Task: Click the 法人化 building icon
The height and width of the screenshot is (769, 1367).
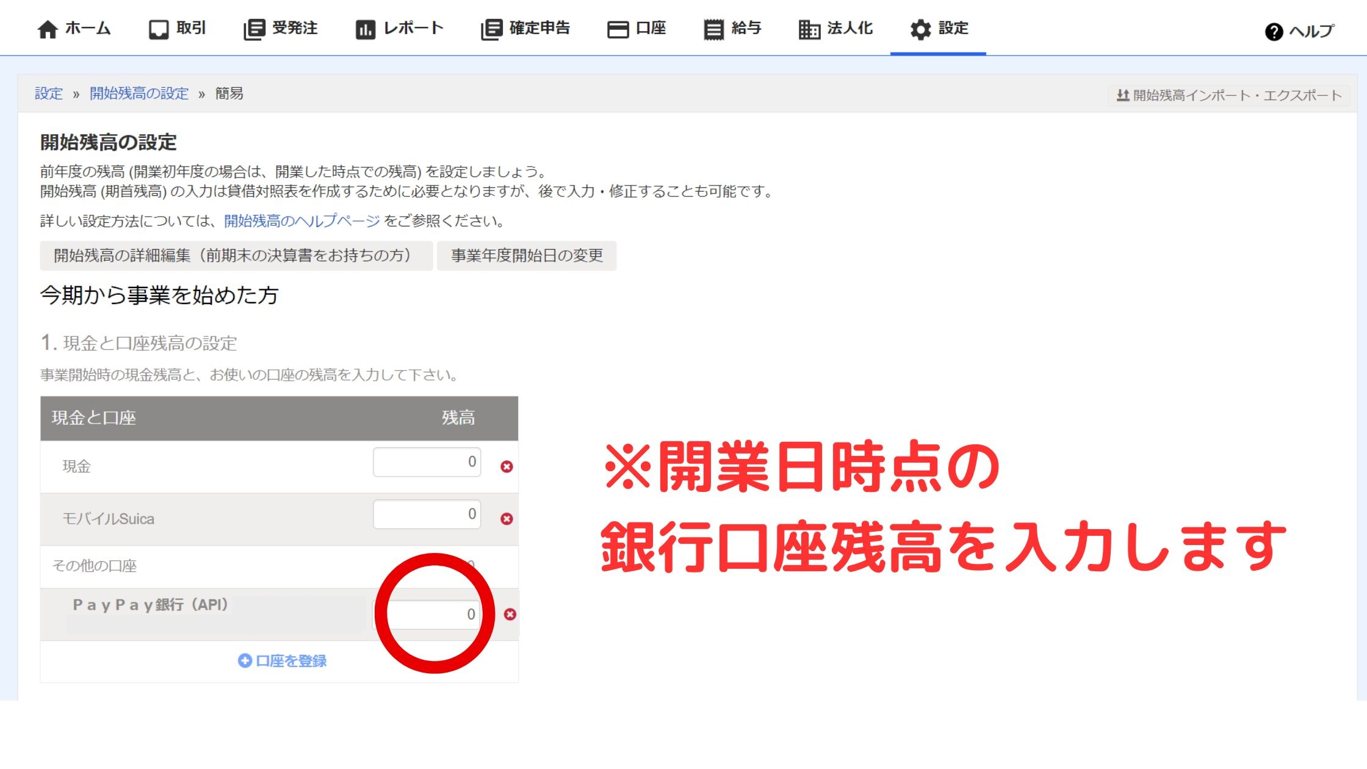Action: (809, 29)
